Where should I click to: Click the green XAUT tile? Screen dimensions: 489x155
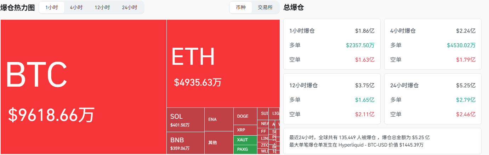tap(245, 140)
